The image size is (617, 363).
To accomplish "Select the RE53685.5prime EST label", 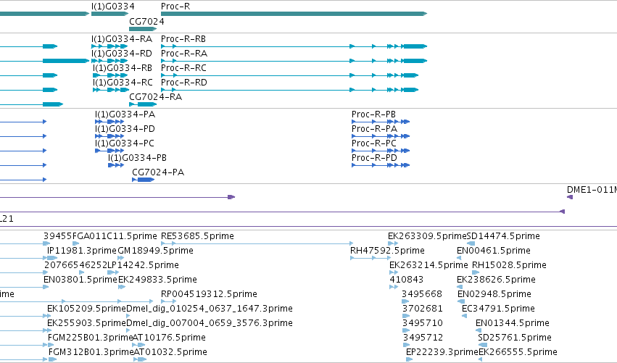I will [x=197, y=236].
